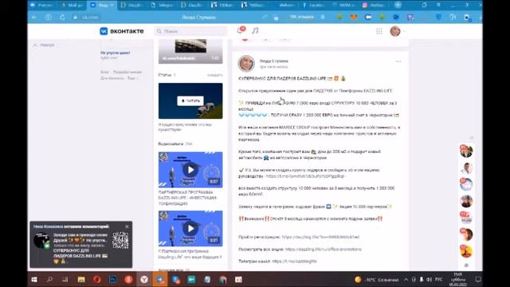
Task: Click the QR code in notification popup
Action: click(120, 241)
